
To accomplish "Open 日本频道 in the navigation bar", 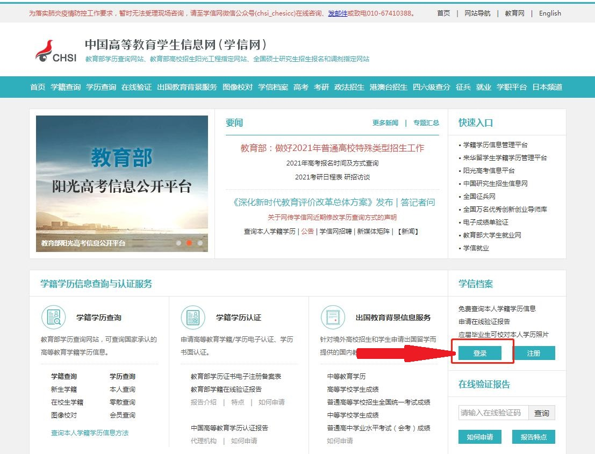I will [547, 87].
